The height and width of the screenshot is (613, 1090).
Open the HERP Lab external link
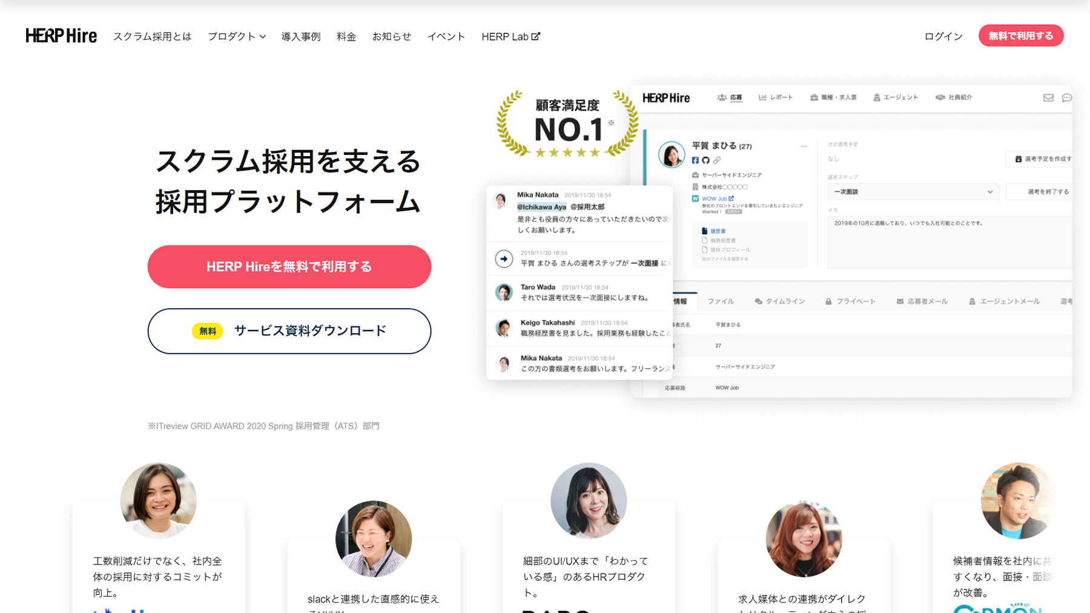tap(510, 36)
